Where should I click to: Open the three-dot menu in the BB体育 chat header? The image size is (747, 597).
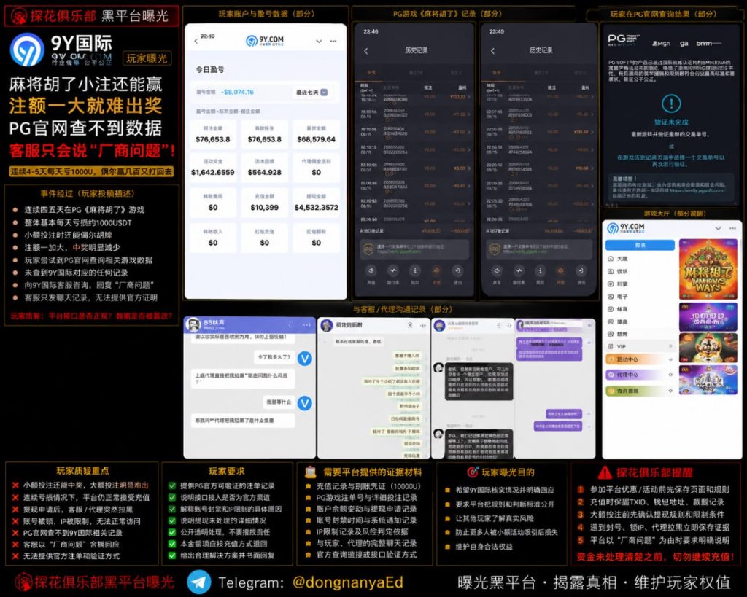point(307,324)
